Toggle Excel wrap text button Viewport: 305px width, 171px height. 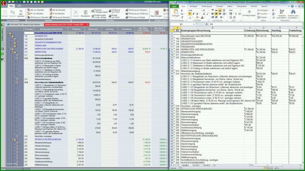(x=224, y=10)
